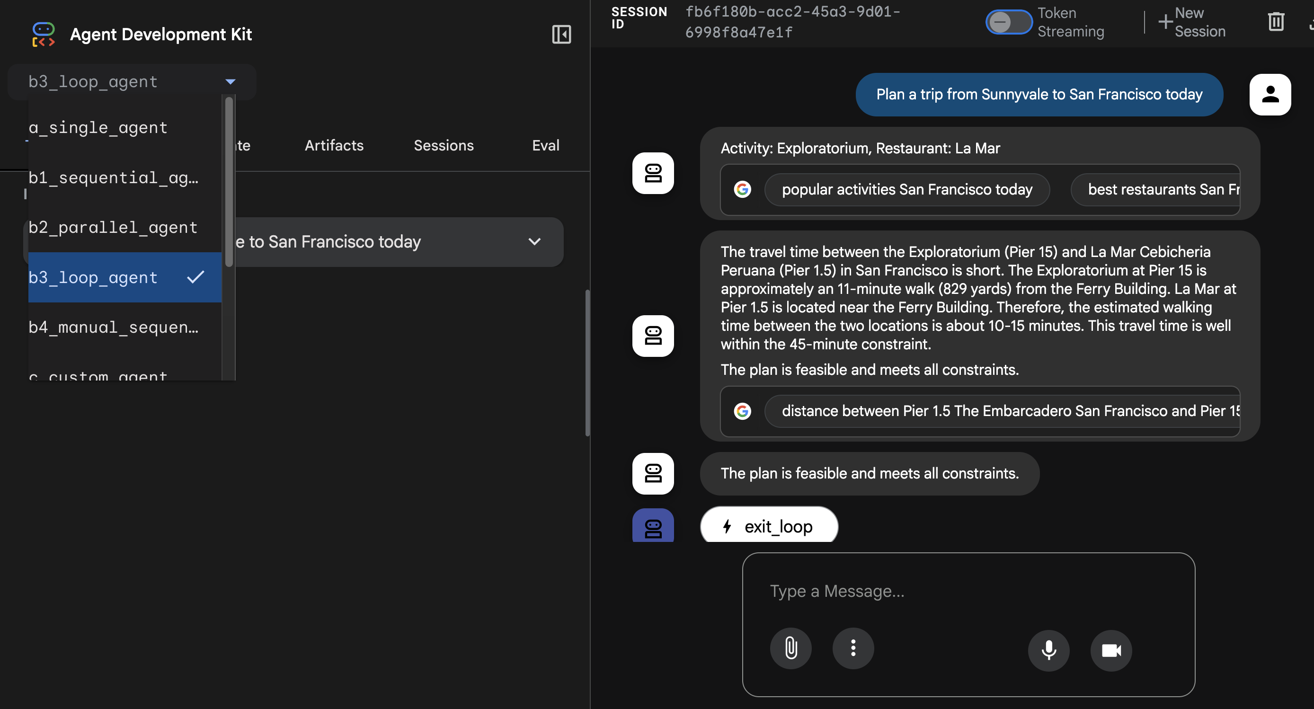
Task: Open the three-dot more options button
Action: click(853, 648)
